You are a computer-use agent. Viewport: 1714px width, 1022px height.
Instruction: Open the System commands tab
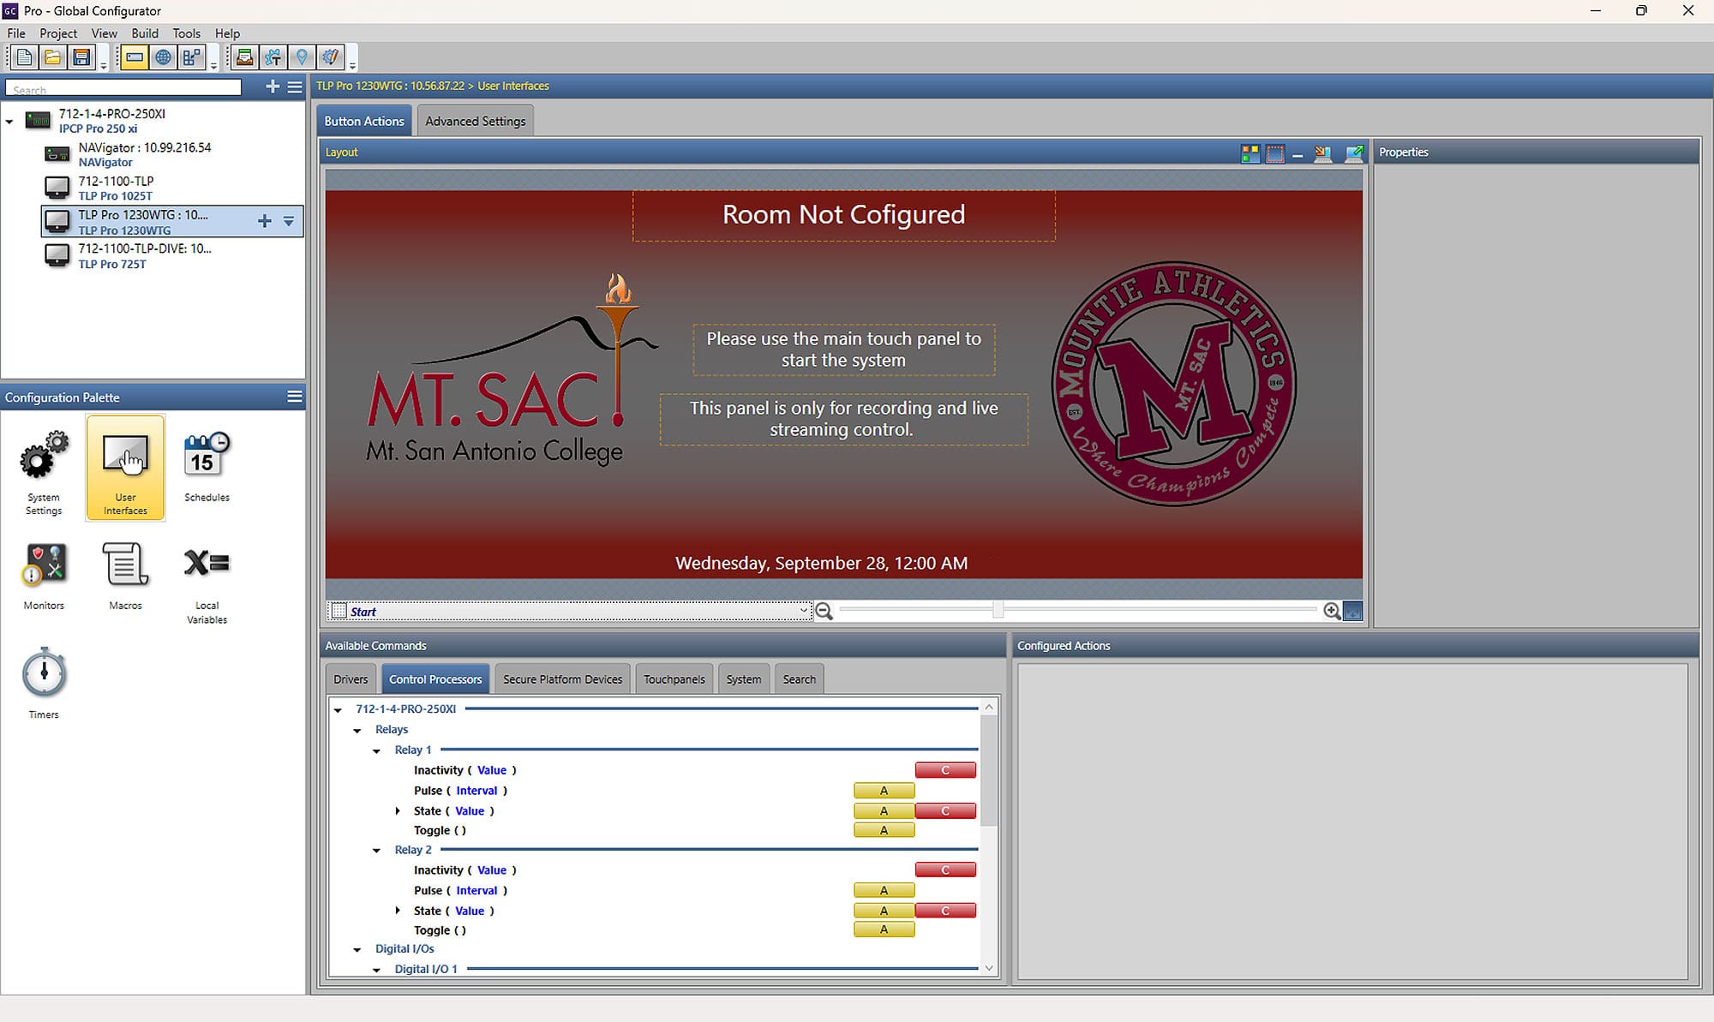coord(744,679)
